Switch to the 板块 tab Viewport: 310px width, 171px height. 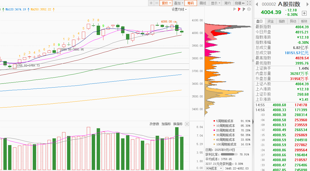304,21
